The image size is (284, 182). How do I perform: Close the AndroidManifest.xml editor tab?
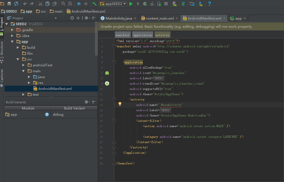(224, 18)
